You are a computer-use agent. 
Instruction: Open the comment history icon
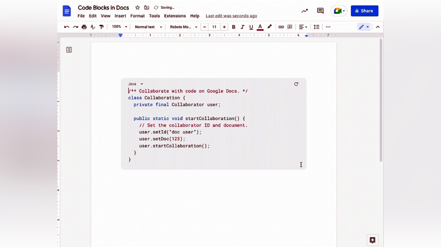click(x=320, y=11)
